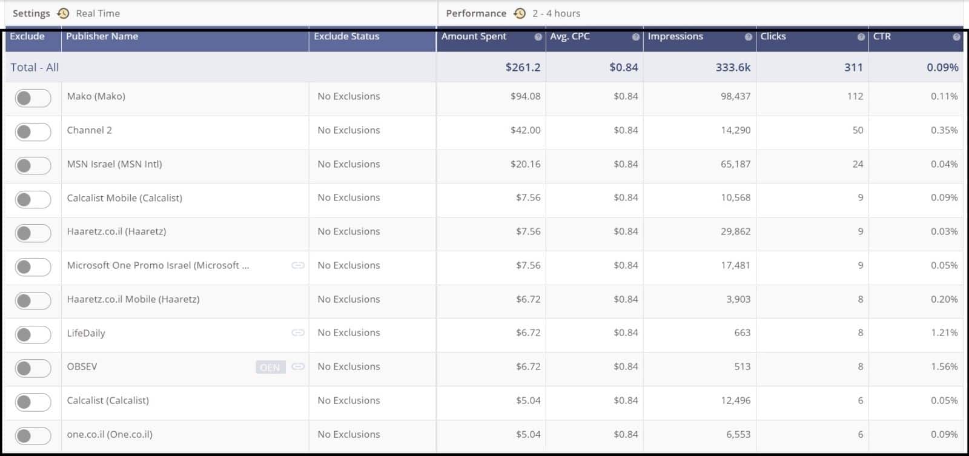Toggle exclude switch for LifeDaily
The width and height of the screenshot is (969, 456).
tap(33, 334)
